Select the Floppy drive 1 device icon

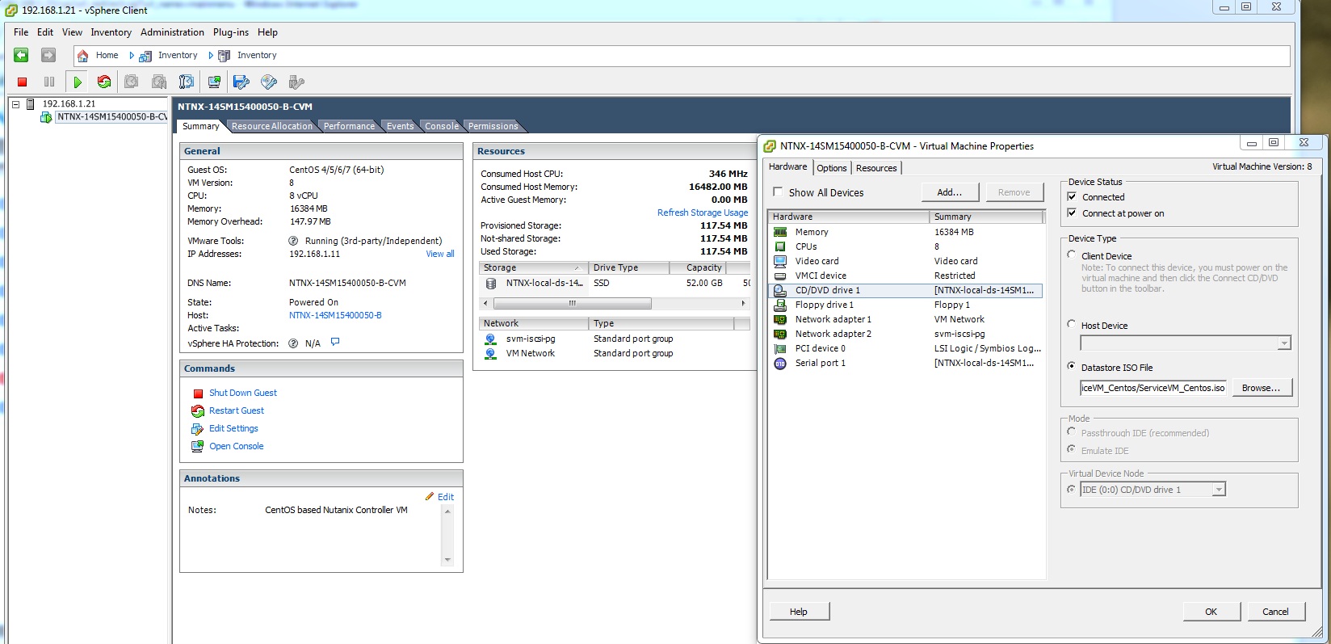pos(780,305)
